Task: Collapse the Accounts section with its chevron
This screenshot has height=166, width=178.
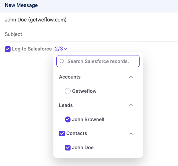Action: point(131,77)
